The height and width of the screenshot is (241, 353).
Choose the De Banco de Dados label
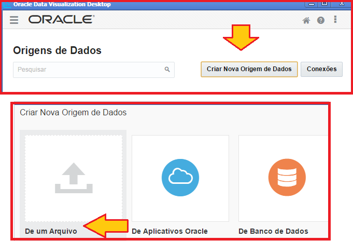click(x=273, y=231)
